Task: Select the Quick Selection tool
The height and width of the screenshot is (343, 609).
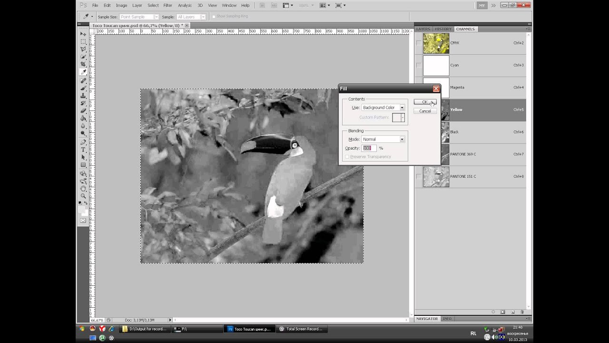Action: tap(83, 57)
